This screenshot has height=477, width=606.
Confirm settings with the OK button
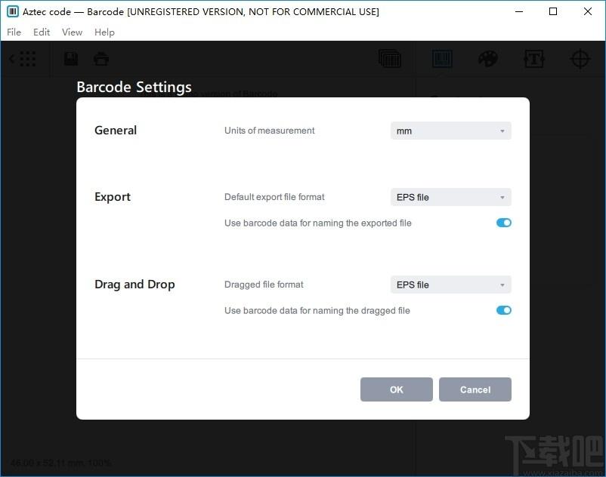point(396,389)
